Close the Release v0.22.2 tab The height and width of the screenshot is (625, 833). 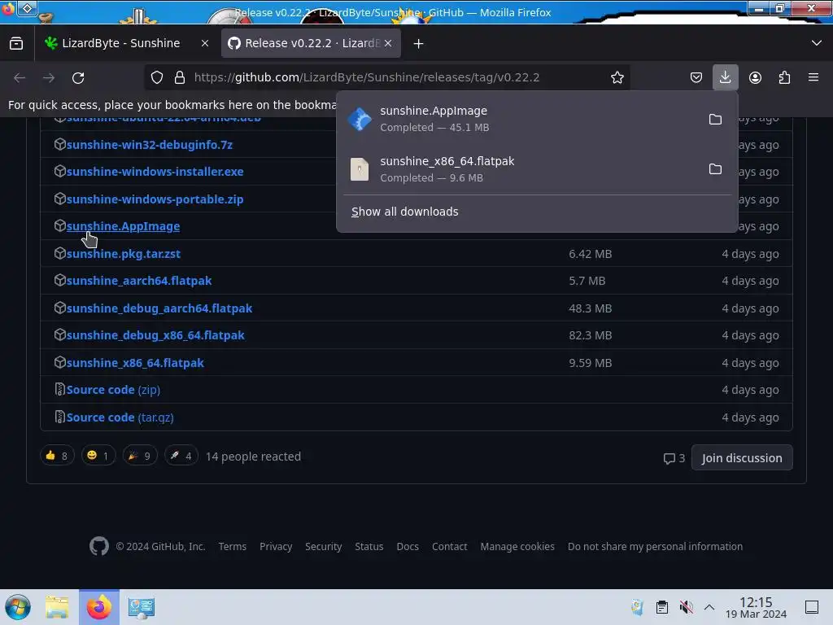click(x=388, y=44)
